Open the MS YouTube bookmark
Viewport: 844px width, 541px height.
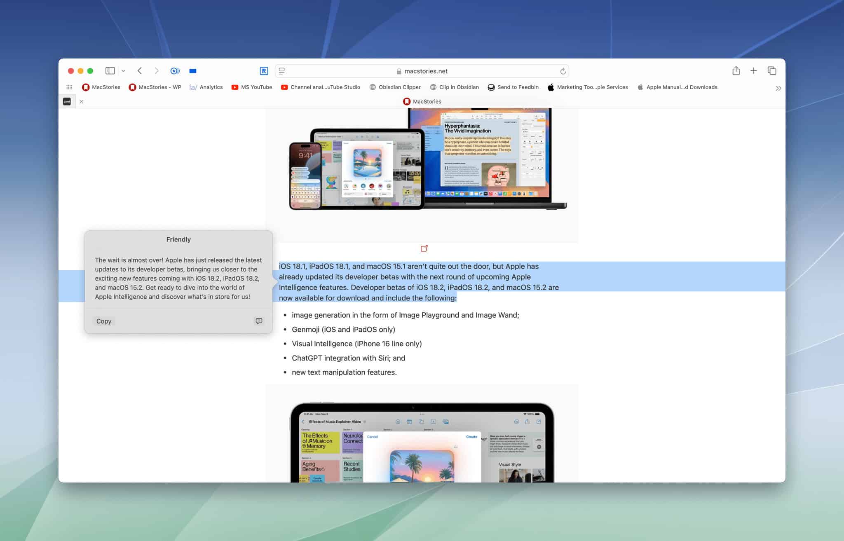click(252, 87)
